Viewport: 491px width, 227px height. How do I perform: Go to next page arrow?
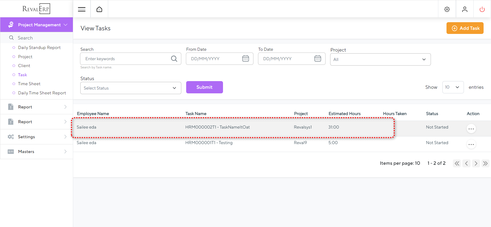pyautogui.click(x=476, y=163)
